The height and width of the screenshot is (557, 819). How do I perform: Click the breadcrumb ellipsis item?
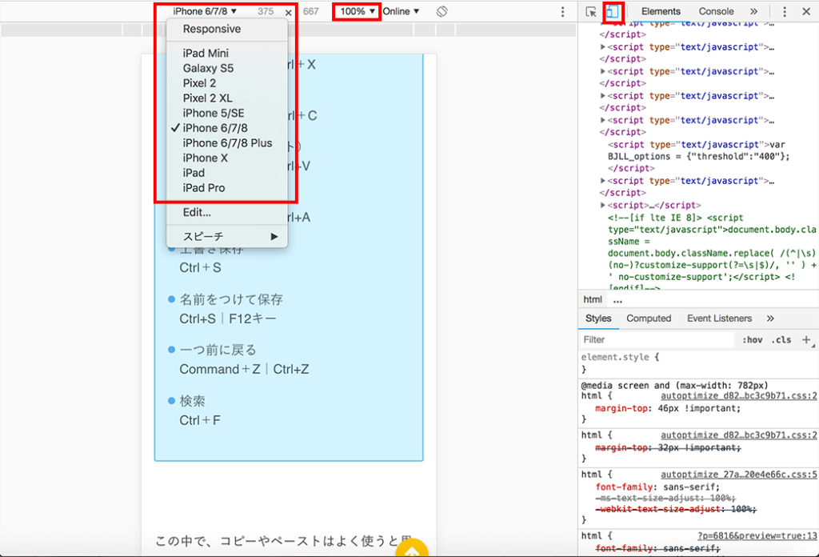[x=618, y=300]
